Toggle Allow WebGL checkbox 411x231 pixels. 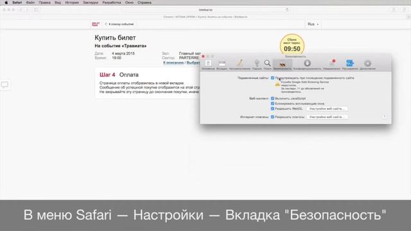[x=272, y=108]
